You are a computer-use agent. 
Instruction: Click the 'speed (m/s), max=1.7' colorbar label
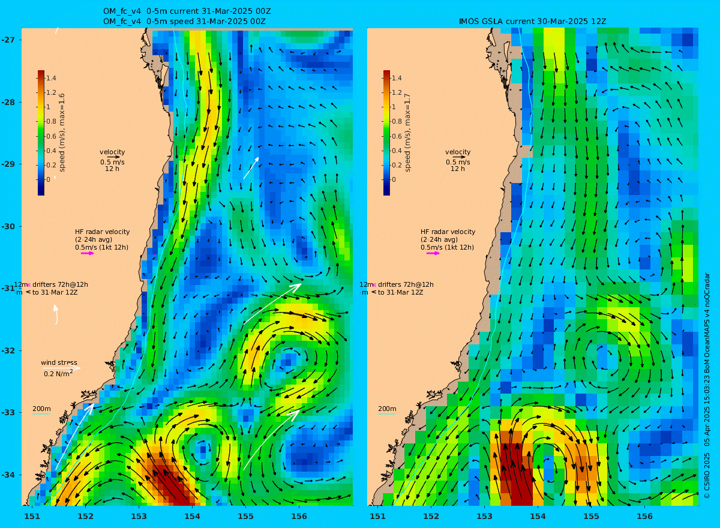(407, 133)
